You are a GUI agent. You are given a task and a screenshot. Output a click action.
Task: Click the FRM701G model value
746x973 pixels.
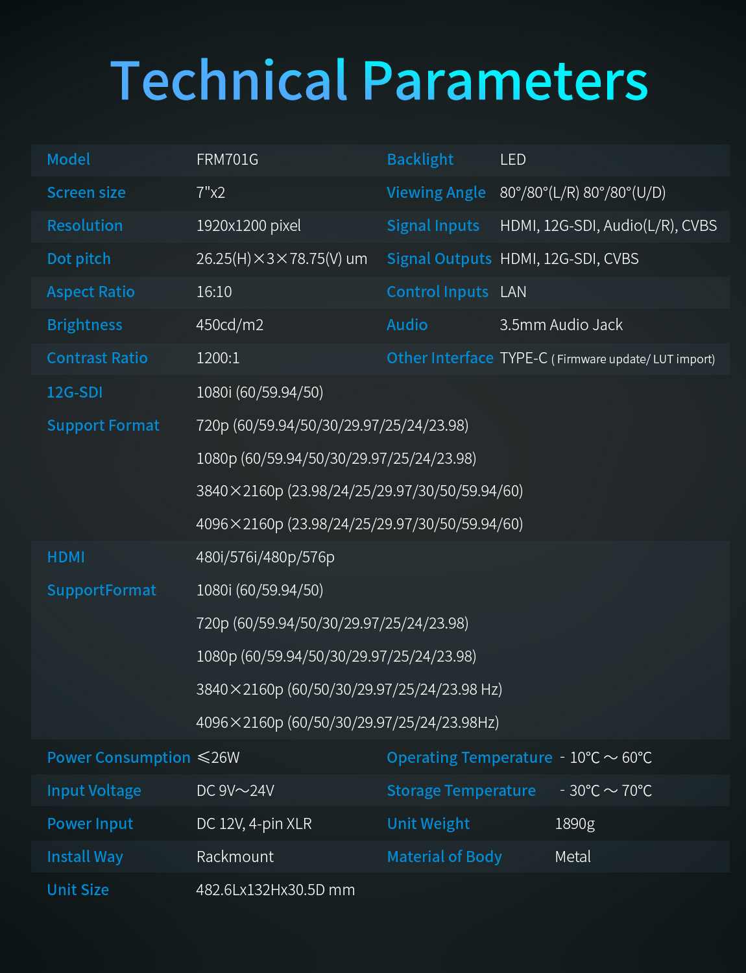pyautogui.click(x=227, y=160)
